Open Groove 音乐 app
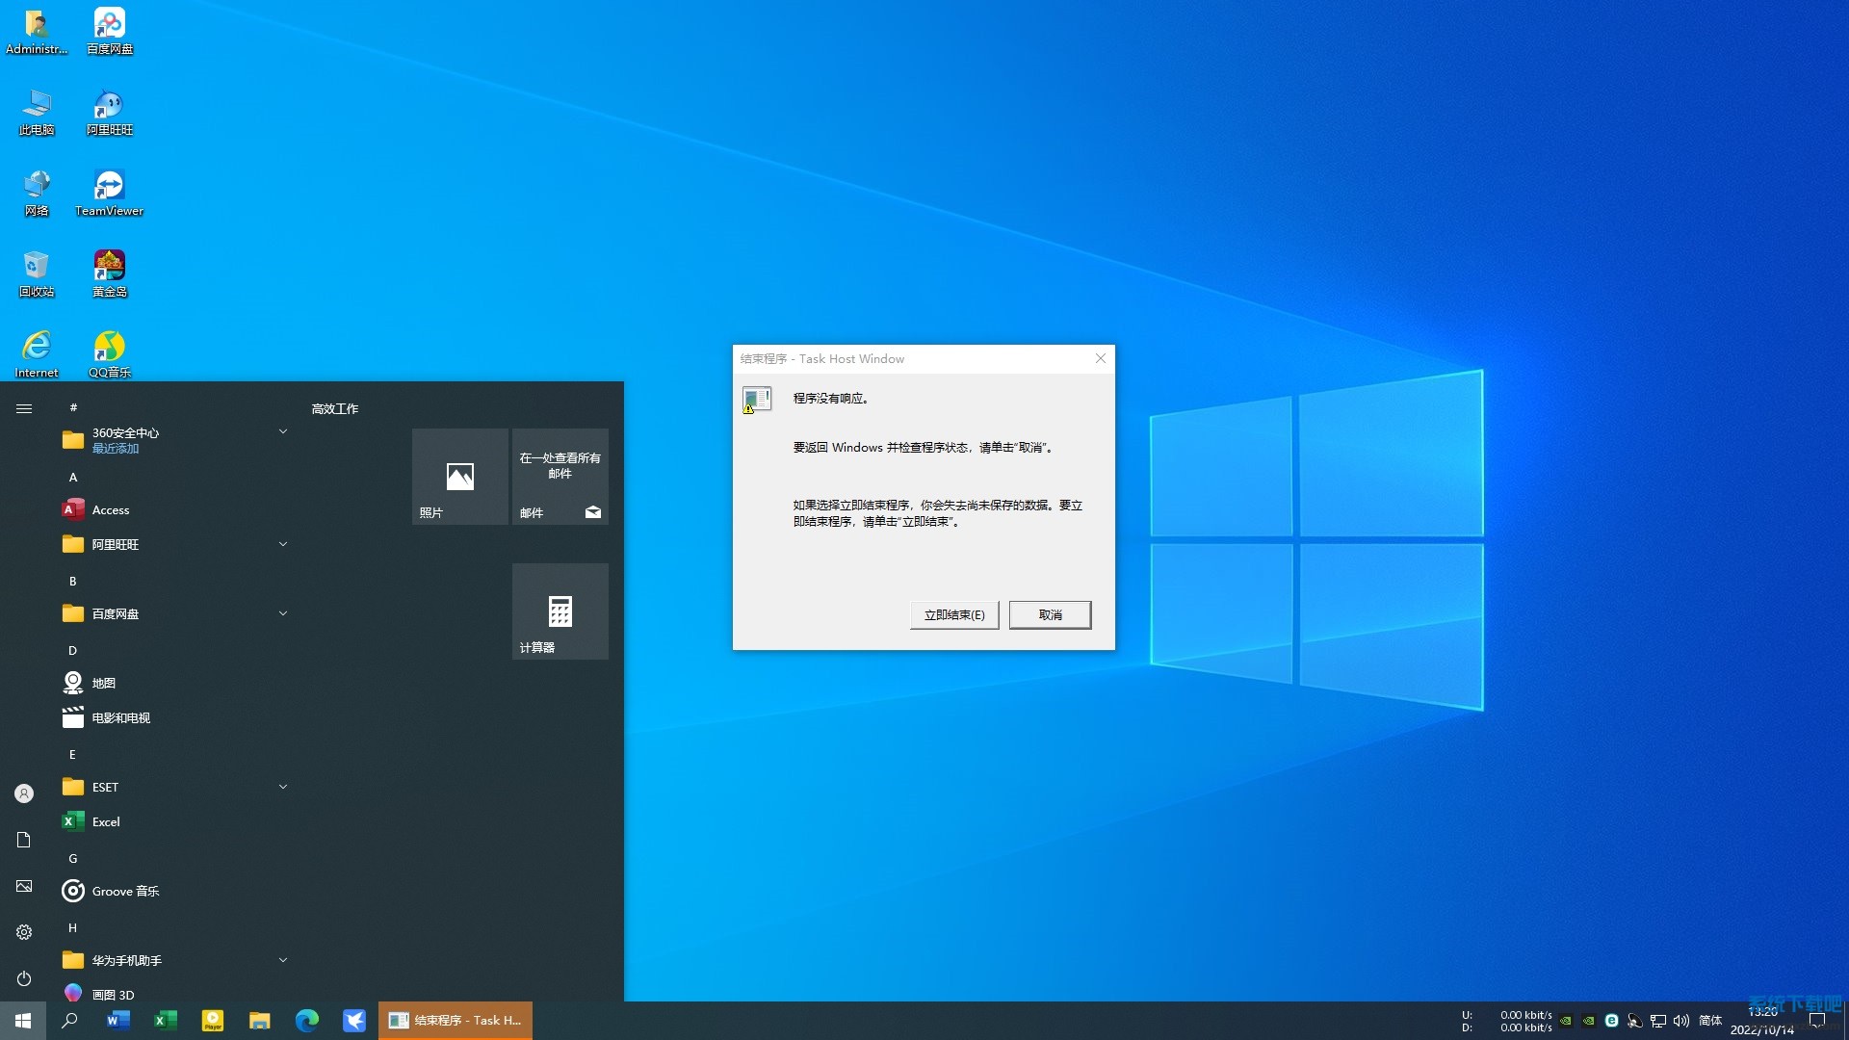This screenshot has width=1849, height=1040. point(125,891)
